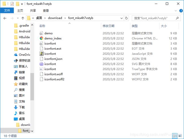
Task: Expand the 桌面 breadcrumb arrow
Action: point(45,18)
